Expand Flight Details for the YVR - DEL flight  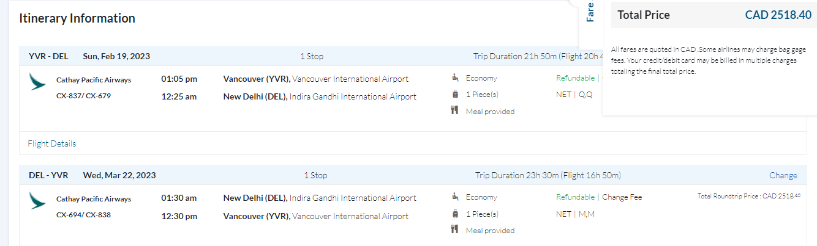coord(52,144)
